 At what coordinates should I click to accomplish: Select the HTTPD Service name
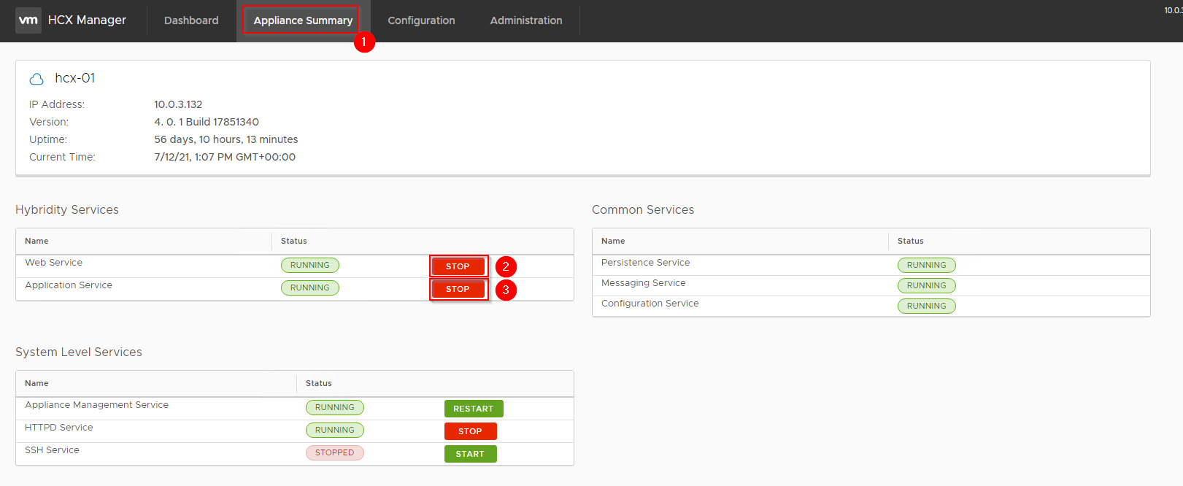point(59,428)
